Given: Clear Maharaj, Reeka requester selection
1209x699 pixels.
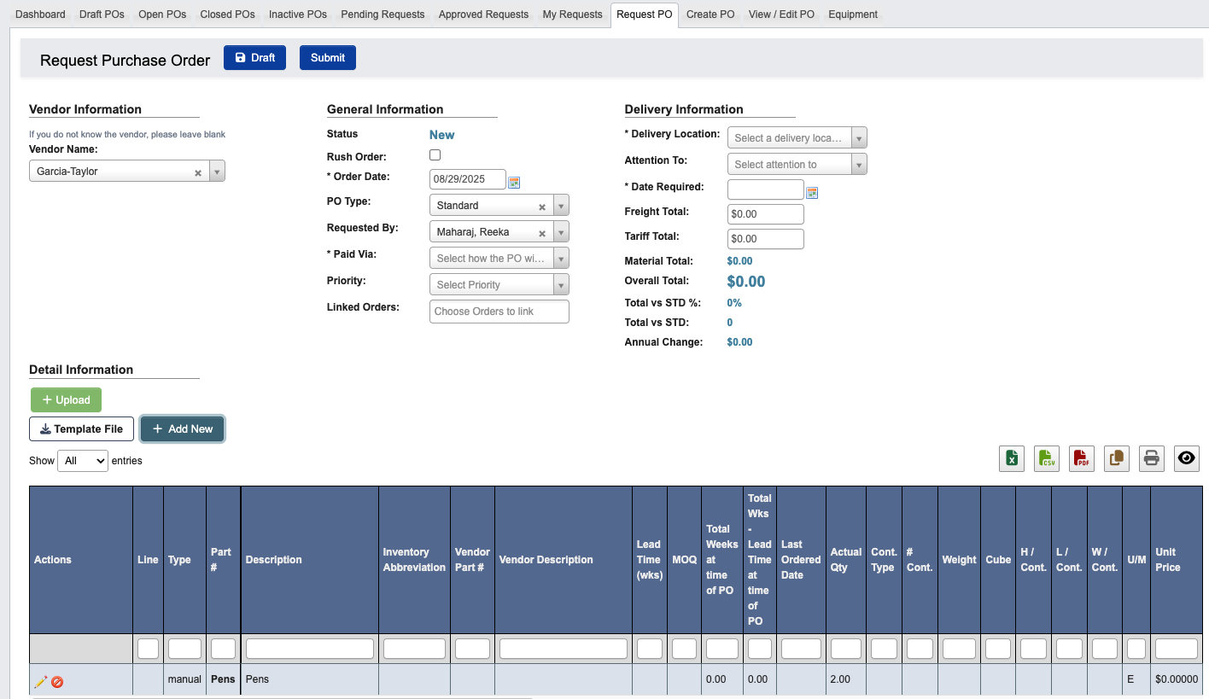Looking at the screenshot, I should [541, 233].
